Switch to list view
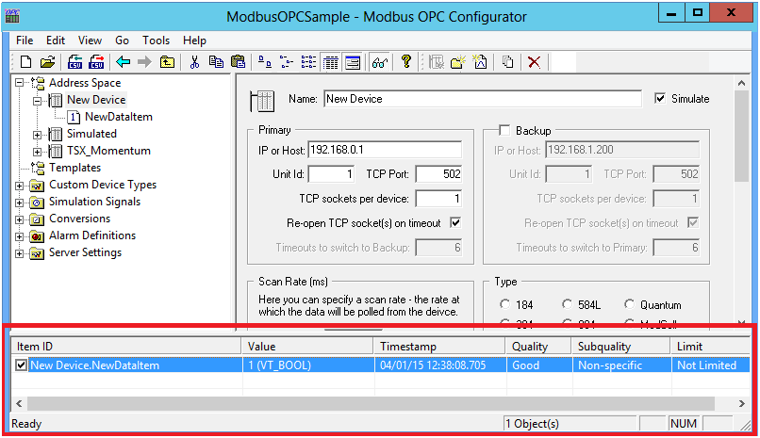 pyautogui.click(x=308, y=62)
